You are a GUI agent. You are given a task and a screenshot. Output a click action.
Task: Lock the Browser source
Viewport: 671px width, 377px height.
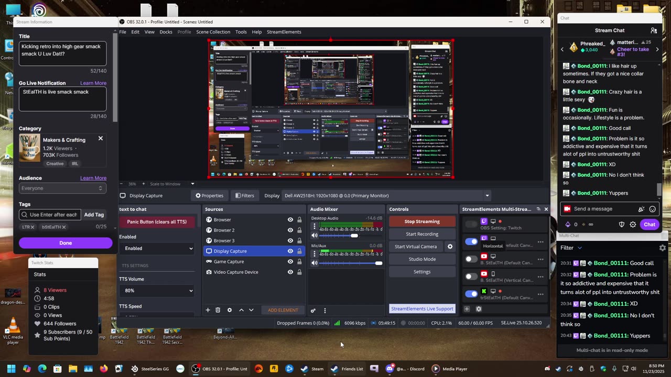pos(299,220)
